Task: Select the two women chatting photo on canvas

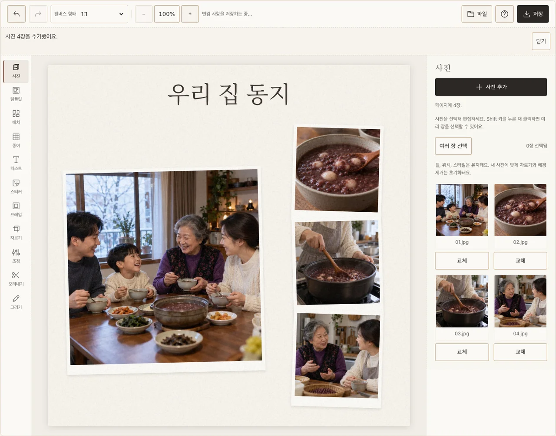Action: point(337,358)
